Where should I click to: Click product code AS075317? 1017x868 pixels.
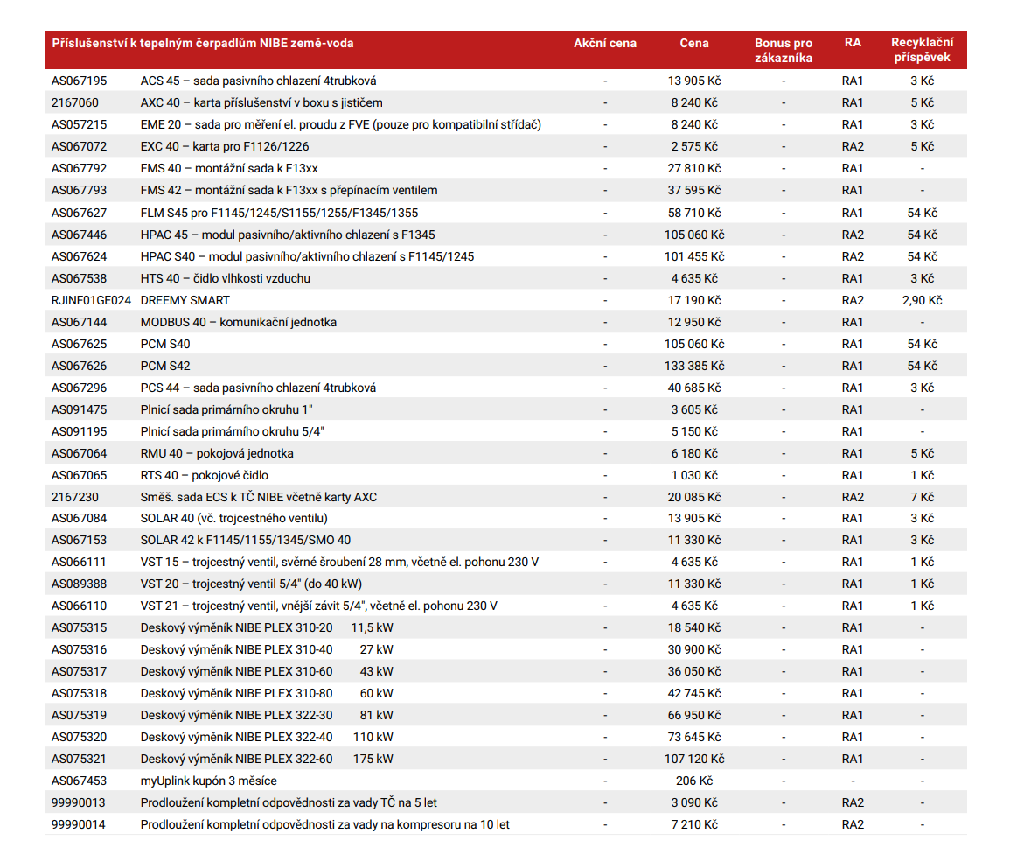click(x=79, y=672)
